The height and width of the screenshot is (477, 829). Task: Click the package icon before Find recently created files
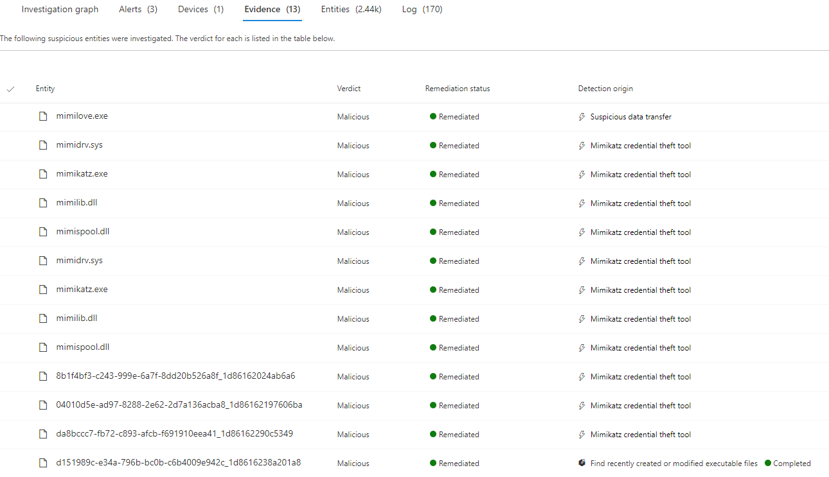pyautogui.click(x=582, y=463)
